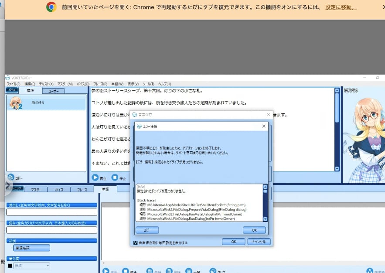Click the 普通名詞 part-of-speech button

click(x=31, y=248)
